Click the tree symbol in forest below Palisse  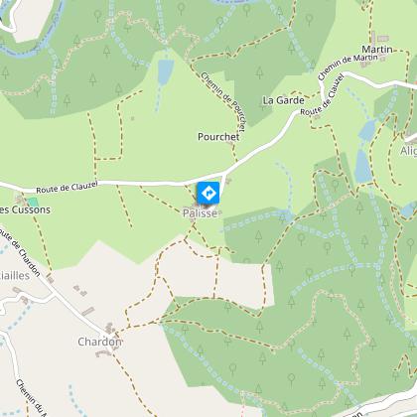258,236
